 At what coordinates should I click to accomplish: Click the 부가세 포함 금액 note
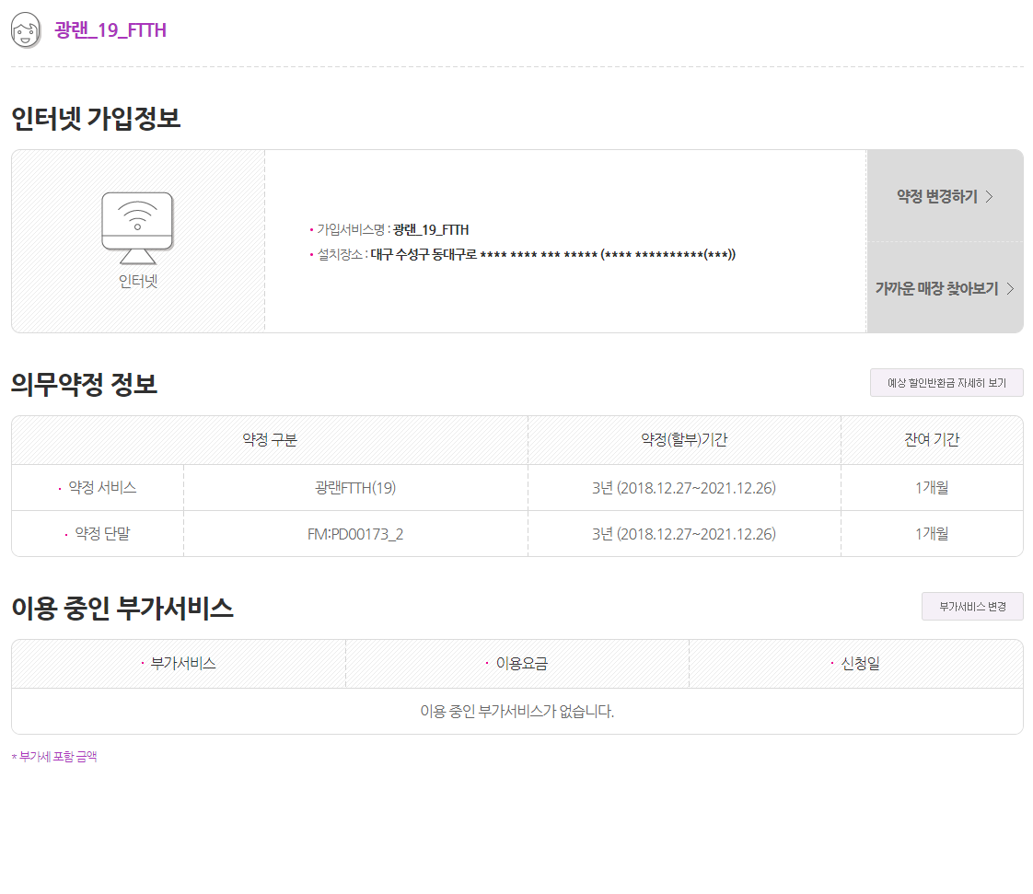coord(52,757)
